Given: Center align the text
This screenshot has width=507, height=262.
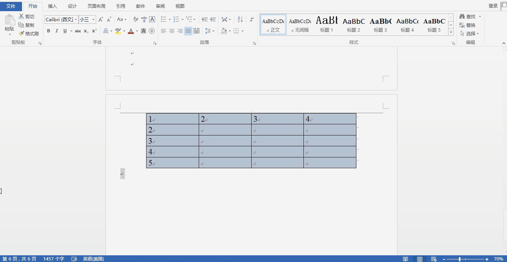Looking at the screenshot, I should pyautogui.click(x=172, y=31).
